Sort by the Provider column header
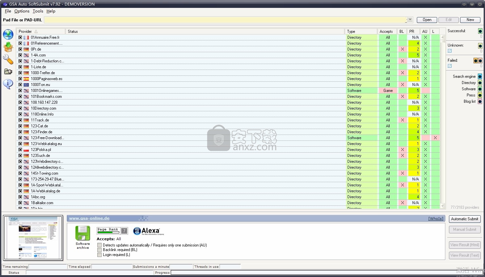Image resolution: width=485 pixels, height=277 pixels. [41, 32]
